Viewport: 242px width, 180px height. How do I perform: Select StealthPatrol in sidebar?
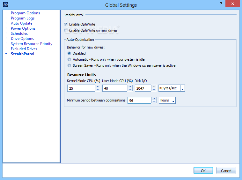(x=23, y=54)
